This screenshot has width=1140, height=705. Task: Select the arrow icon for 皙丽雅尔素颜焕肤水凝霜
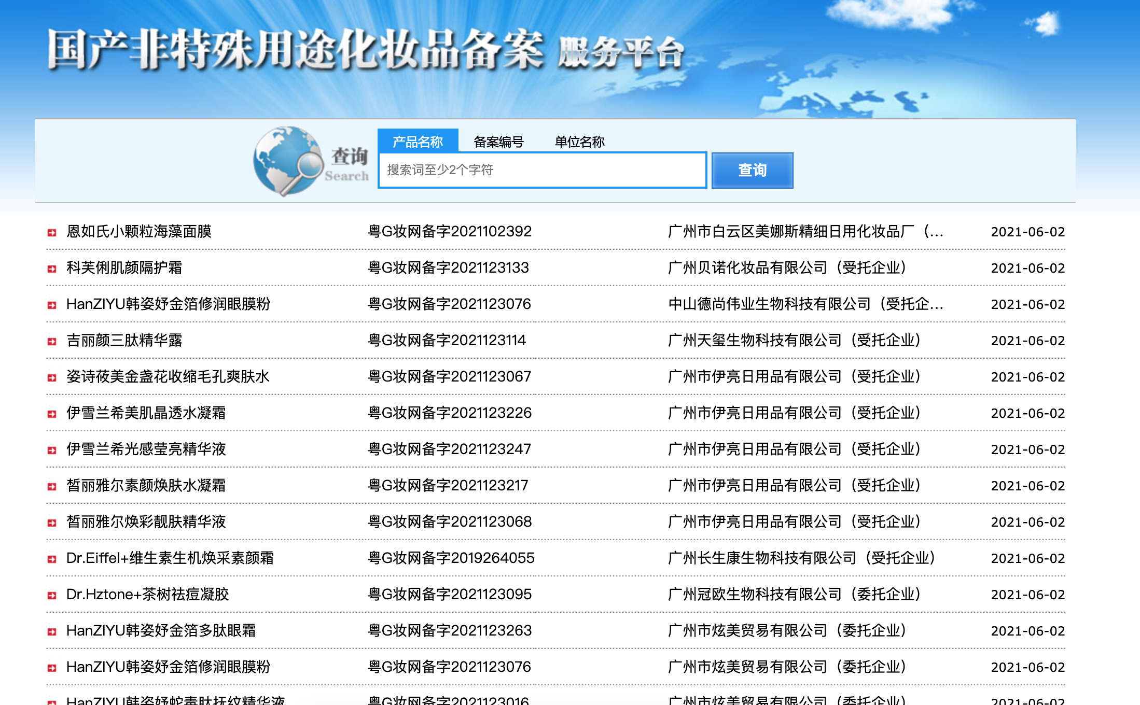[51, 486]
